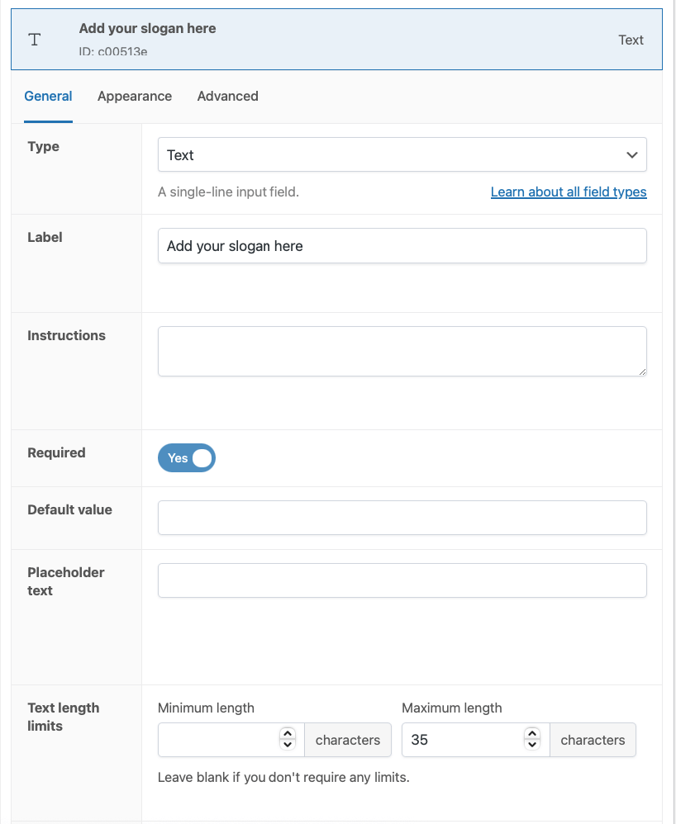The image size is (676, 824).
Task: Click into the Label input field
Action: [x=402, y=246]
